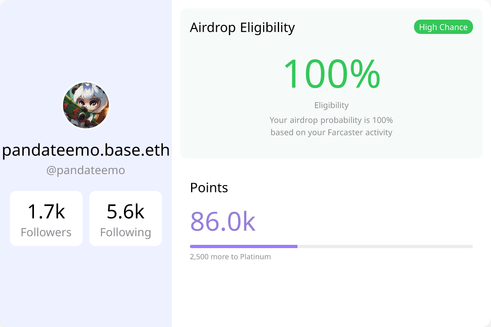Viewport: 491px width, 327px height.
Task: Click the green High Chance badge
Action: (x=444, y=27)
